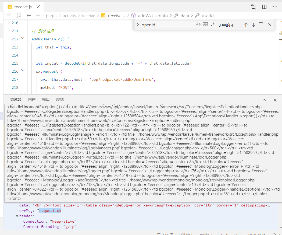Click line number 211 in gutter
Image resolution: width=282 pixels, height=235 pixels.
point(15,31)
